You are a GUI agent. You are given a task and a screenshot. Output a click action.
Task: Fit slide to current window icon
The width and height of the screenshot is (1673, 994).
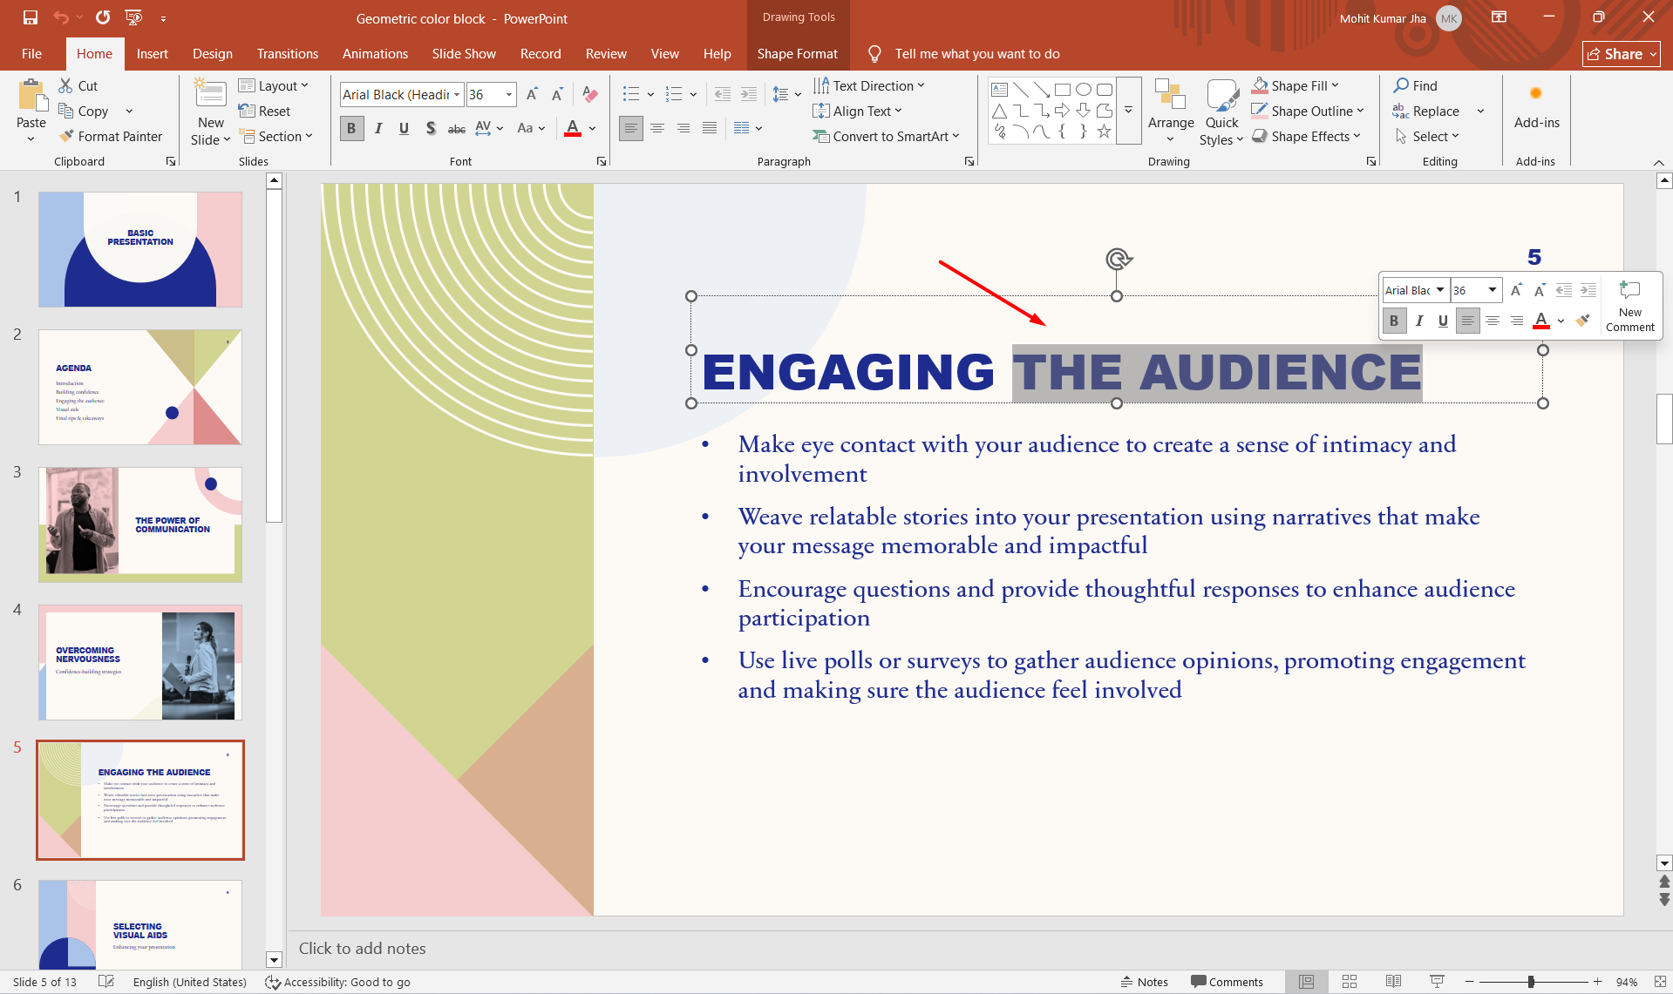(1660, 982)
